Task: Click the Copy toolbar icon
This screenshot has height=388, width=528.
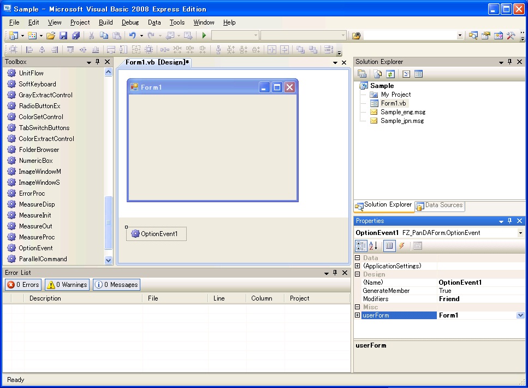Action: click(104, 36)
